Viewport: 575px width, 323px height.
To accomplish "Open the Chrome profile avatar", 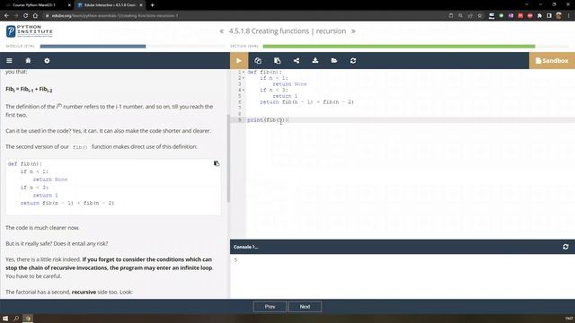I will (x=559, y=16).
